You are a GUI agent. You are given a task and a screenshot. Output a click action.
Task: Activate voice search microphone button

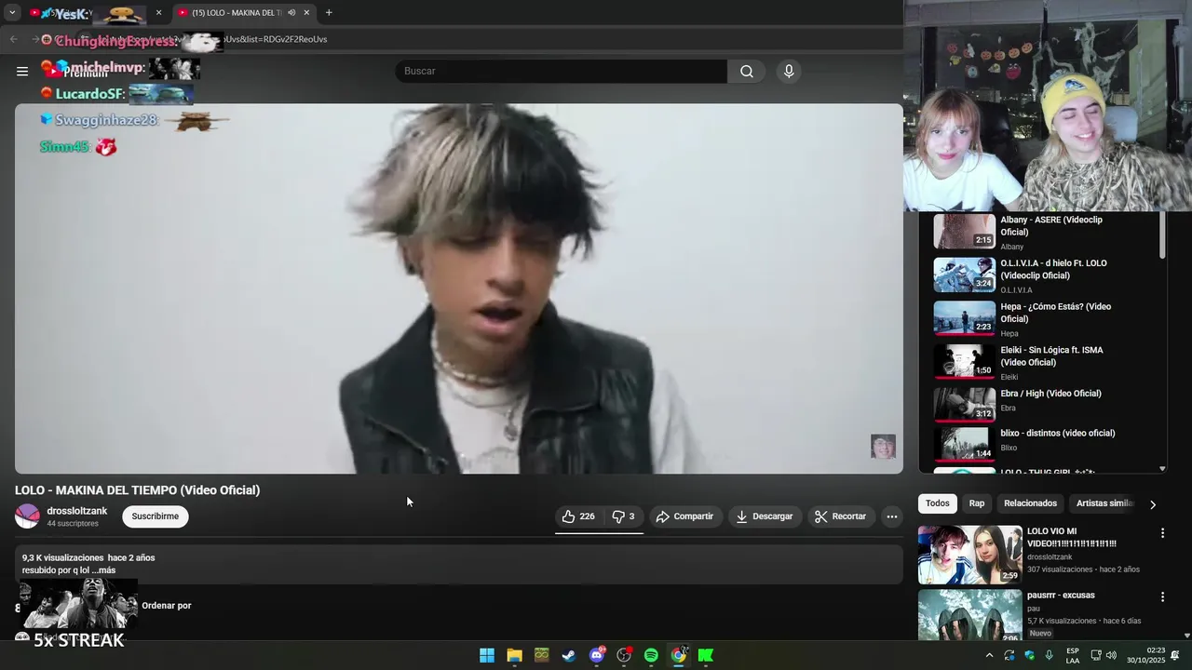click(x=789, y=71)
